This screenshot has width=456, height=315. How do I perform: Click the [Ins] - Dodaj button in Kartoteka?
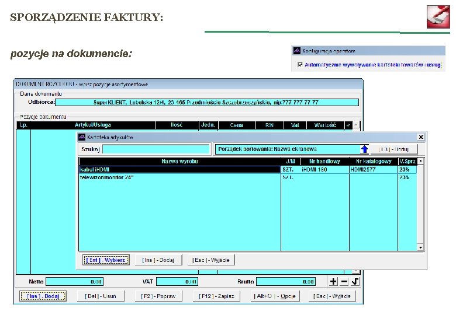[158, 260]
